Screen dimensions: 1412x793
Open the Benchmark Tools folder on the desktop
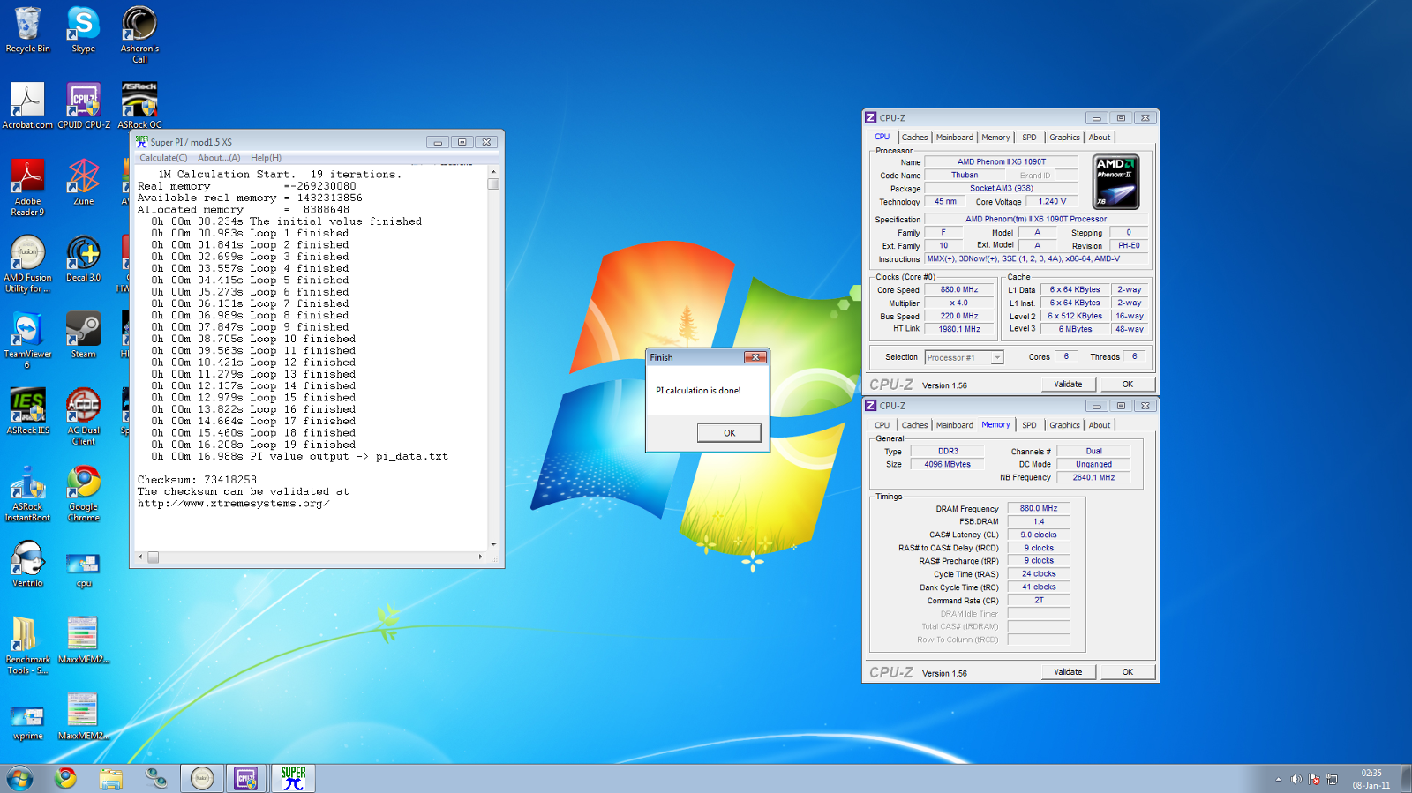coord(27,647)
